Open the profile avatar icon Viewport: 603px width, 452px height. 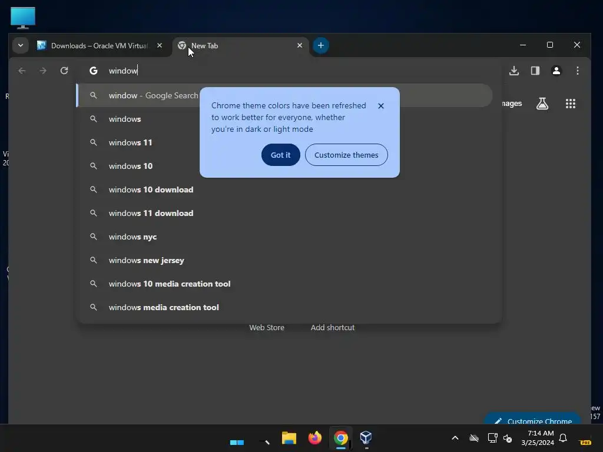[x=556, y=71]
